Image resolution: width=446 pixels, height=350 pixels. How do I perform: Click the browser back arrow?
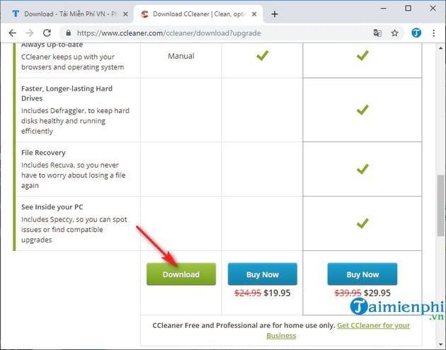[12, 33]
